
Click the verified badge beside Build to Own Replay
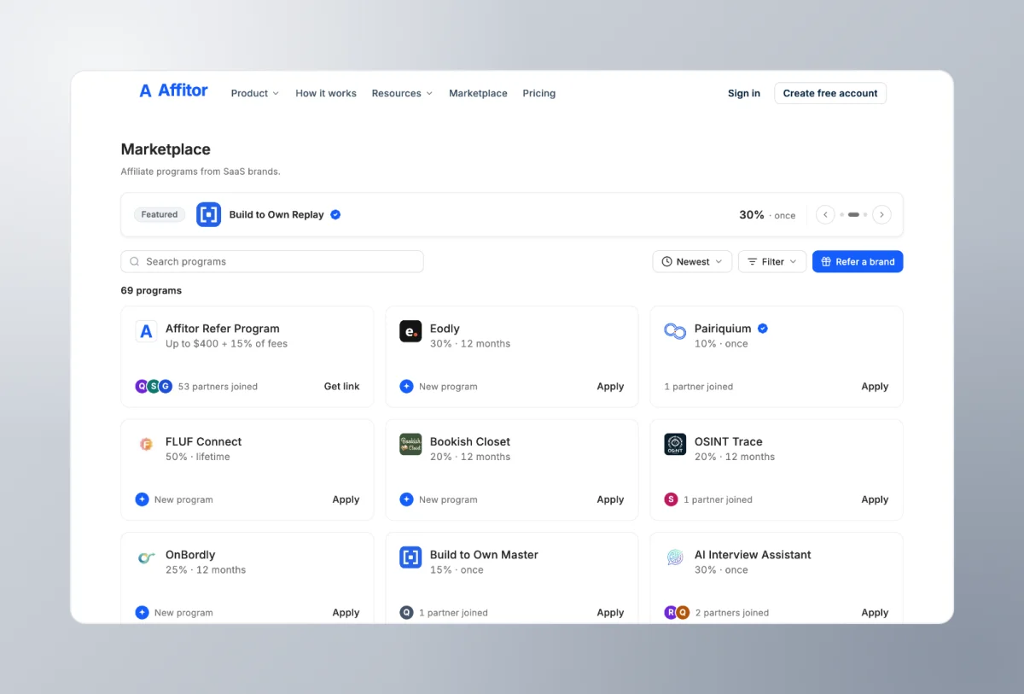pos(335,215)
